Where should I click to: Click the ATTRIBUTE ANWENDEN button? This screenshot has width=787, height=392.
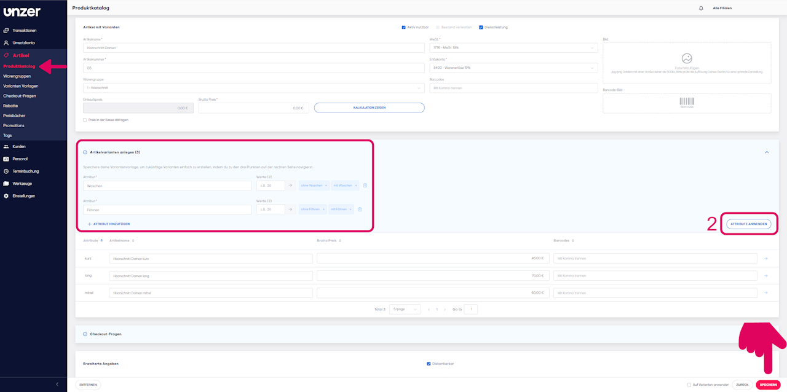748,224
